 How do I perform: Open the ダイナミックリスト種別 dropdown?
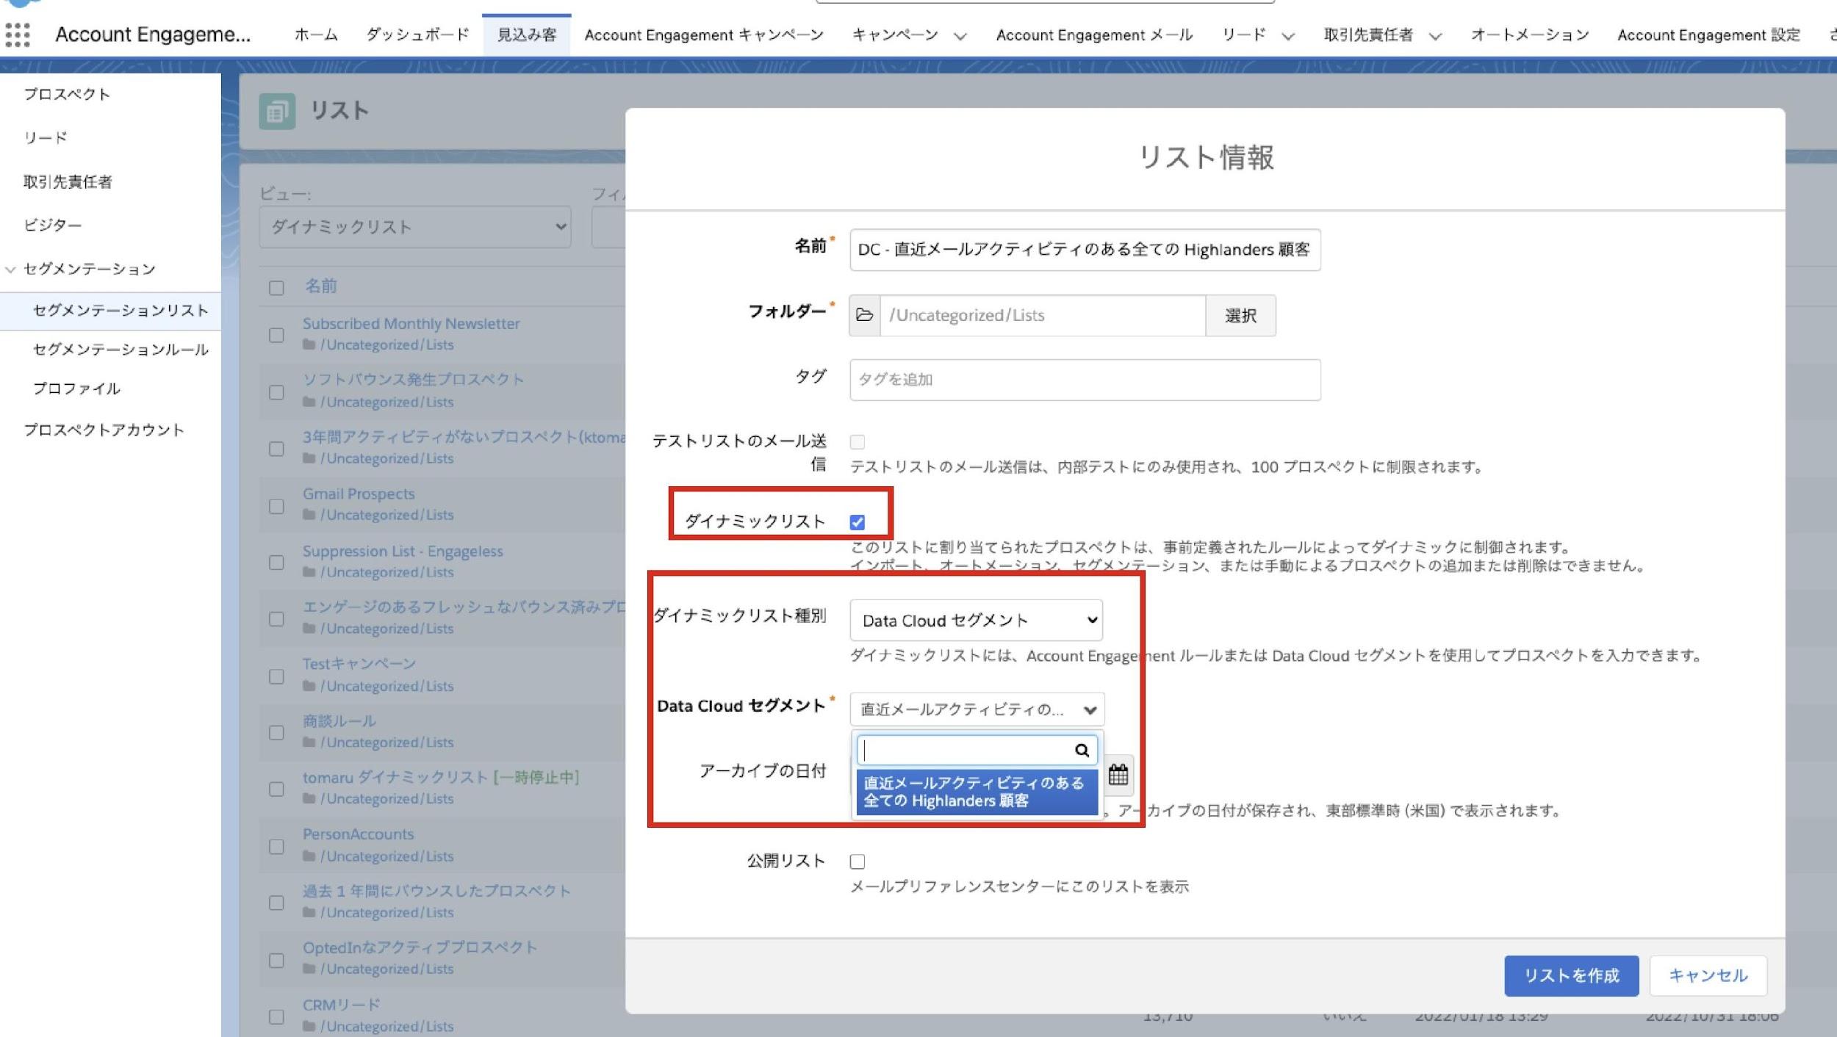click(x=975, y=621)
